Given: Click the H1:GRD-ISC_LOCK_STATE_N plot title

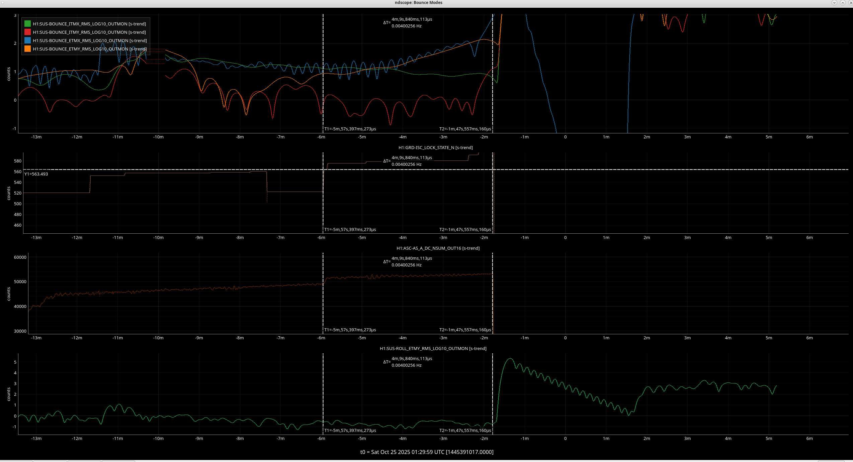Looking at the screenshot, I should click(435, 147).
